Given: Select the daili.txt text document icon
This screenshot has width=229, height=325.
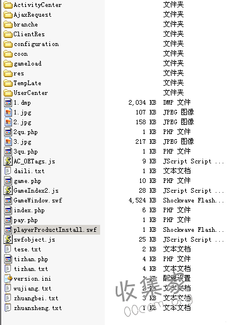Looking at the screenshot, I should (8, 171).
